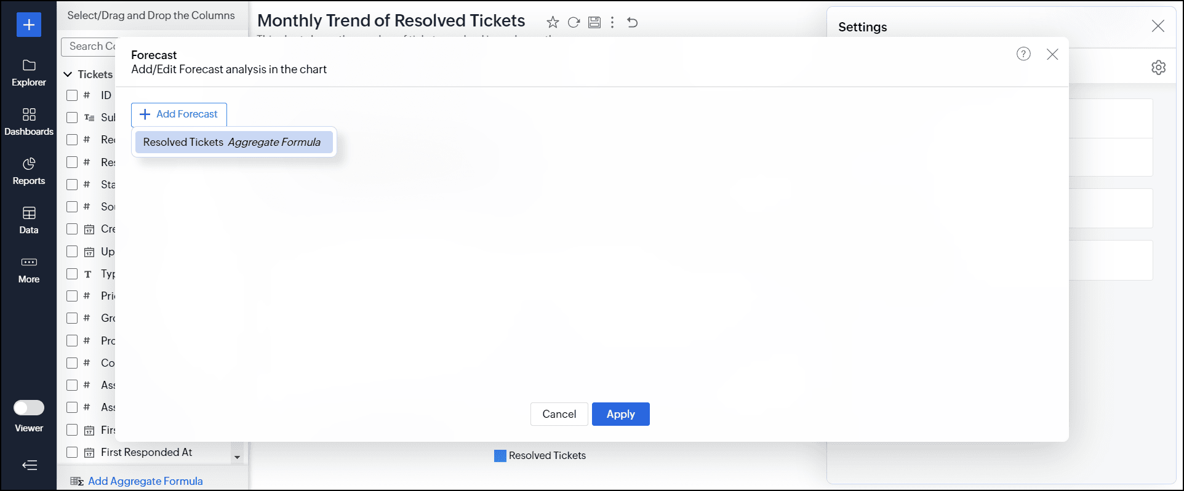Click the Resolved Tickets legend color swatch

click(500, 456)
